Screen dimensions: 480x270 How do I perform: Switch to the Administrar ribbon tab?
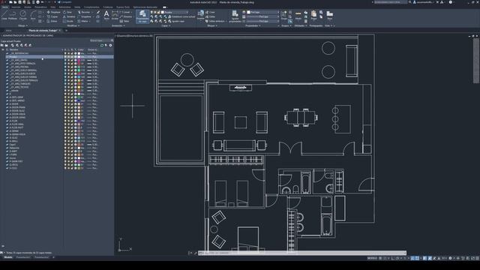(x=64, y=7)
